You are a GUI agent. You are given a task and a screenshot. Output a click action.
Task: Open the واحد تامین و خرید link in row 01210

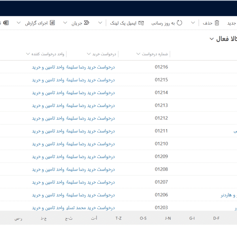48,144
